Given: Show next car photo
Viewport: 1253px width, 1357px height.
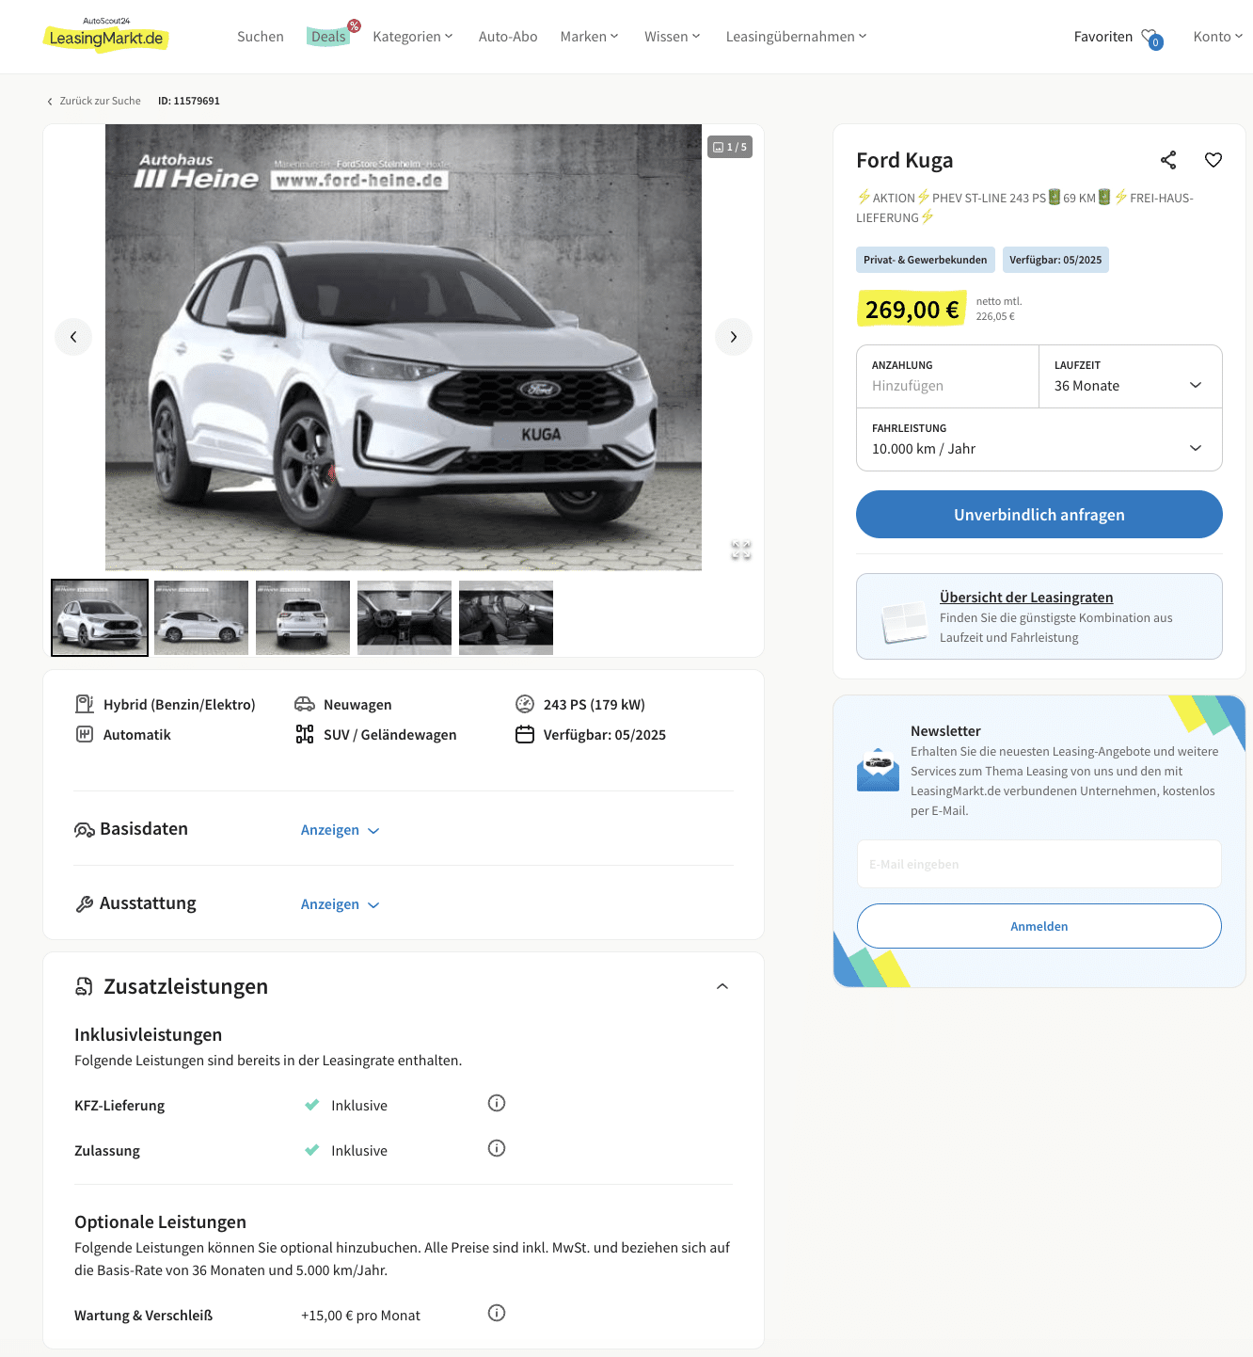Looking at the screenshot, I should coord(734,337).
